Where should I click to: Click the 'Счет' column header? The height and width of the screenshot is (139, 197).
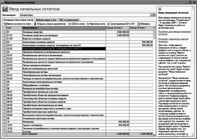point(14,28)
